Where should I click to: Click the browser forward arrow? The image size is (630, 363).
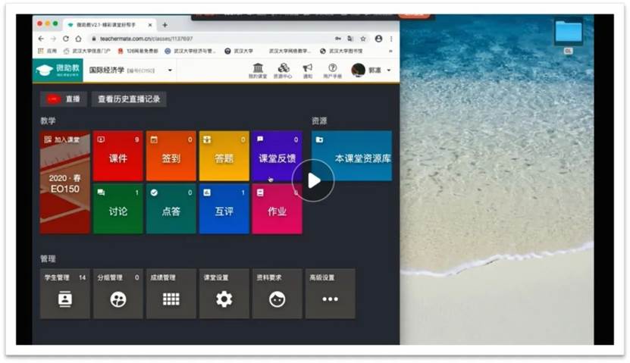53,39
